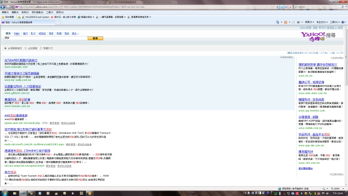The image size is (348, 196).
Task: Click the Refresh icon beside the address bar
Action: [x=286, y=7]
